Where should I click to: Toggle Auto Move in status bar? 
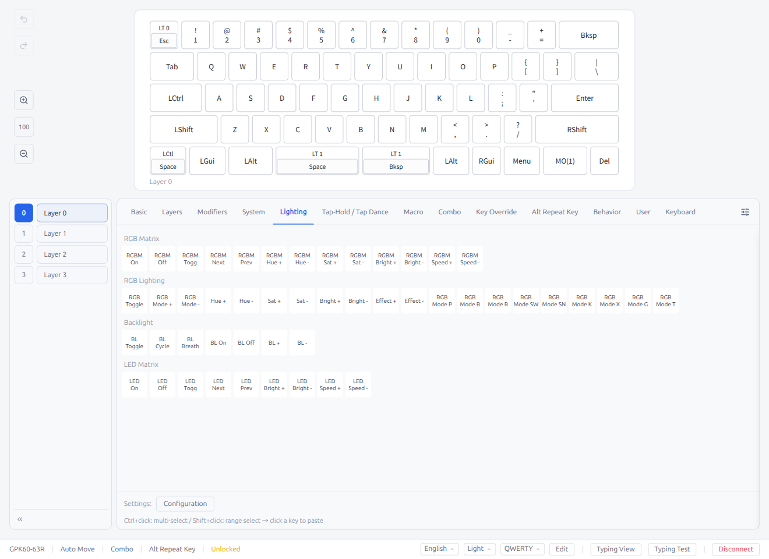tap(77, 549)
